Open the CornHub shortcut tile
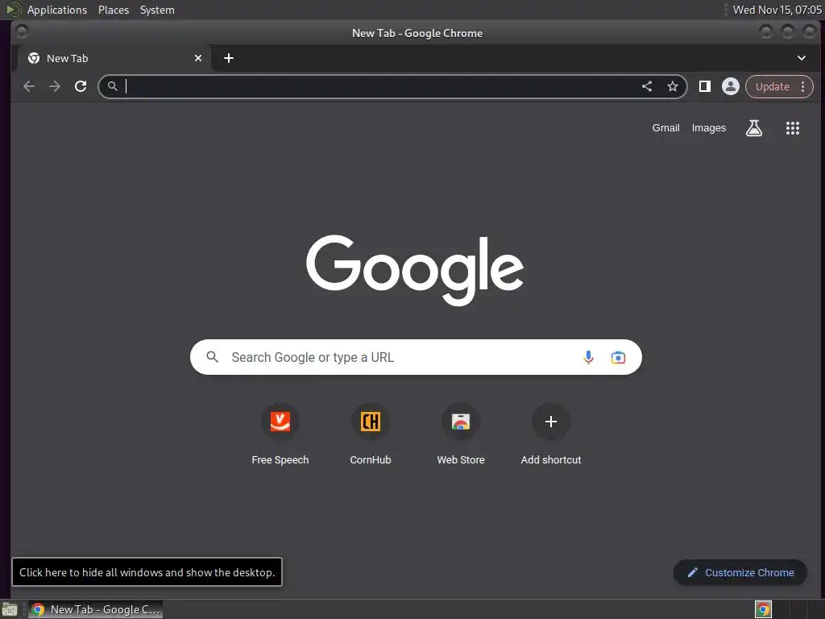This screenshot has width=825, height=619. coord(371,434)
